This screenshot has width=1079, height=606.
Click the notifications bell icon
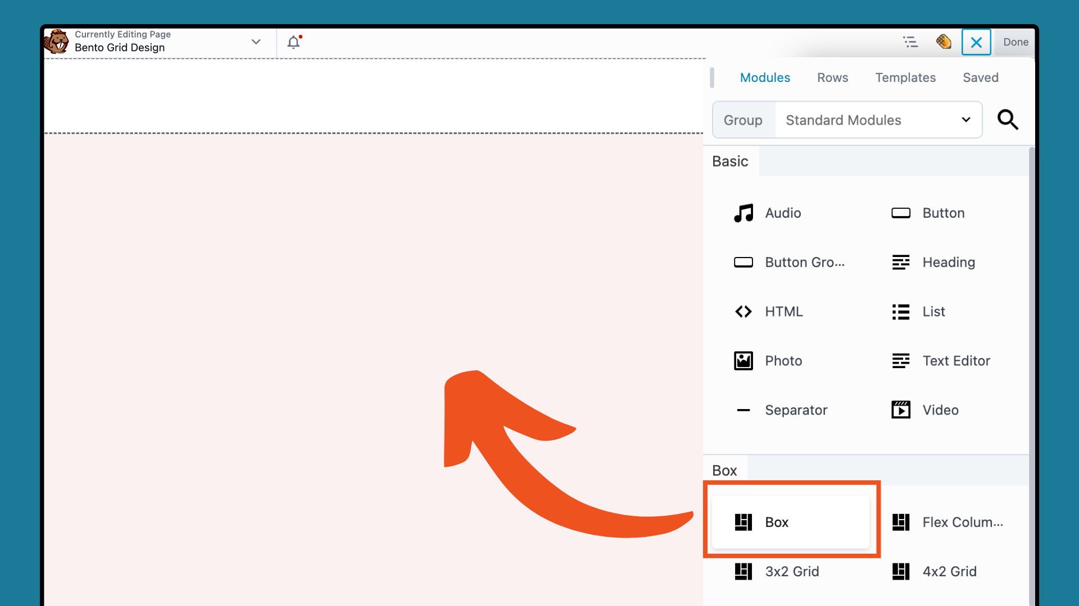(293, 42)
